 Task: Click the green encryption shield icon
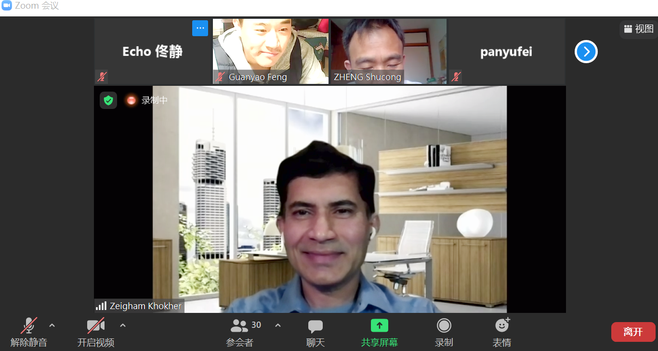coord(108,100)
